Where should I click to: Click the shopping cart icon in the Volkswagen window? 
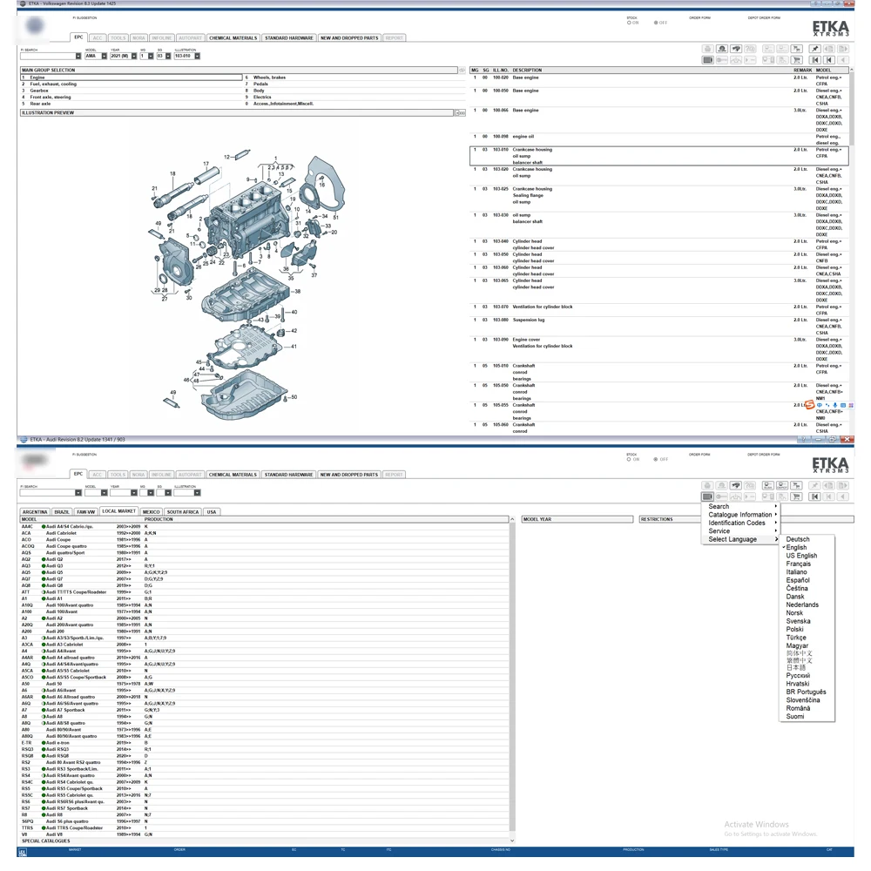pos(797,60)
